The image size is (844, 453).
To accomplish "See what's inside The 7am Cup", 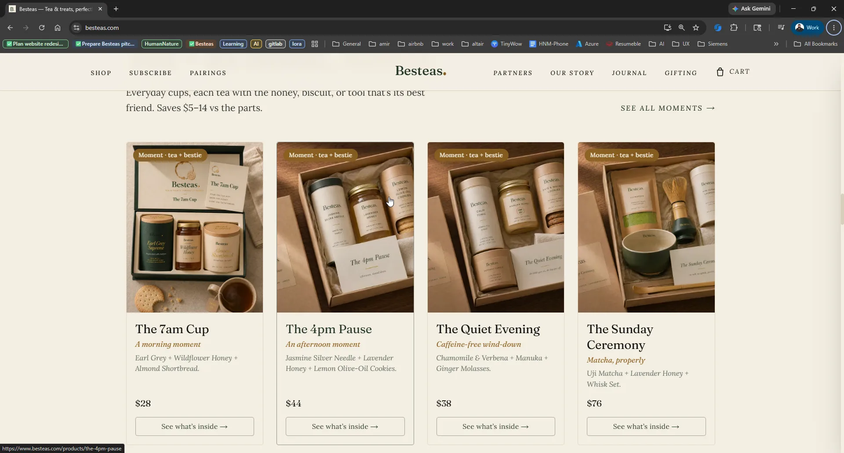I will tap(195, 427).
